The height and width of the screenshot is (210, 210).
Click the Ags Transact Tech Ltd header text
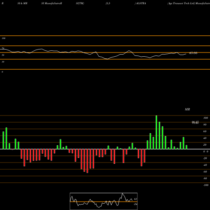pyautogui.click(x=181, y=3)
